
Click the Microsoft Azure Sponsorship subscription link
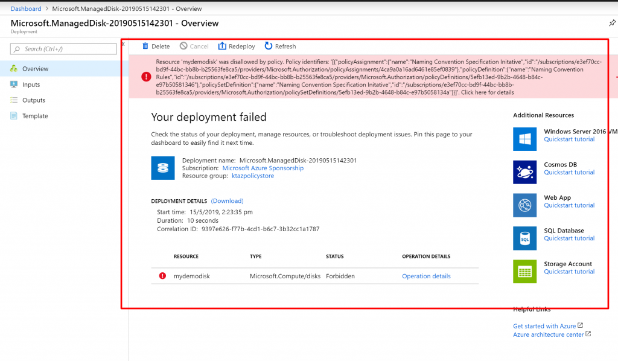point(263,168)
